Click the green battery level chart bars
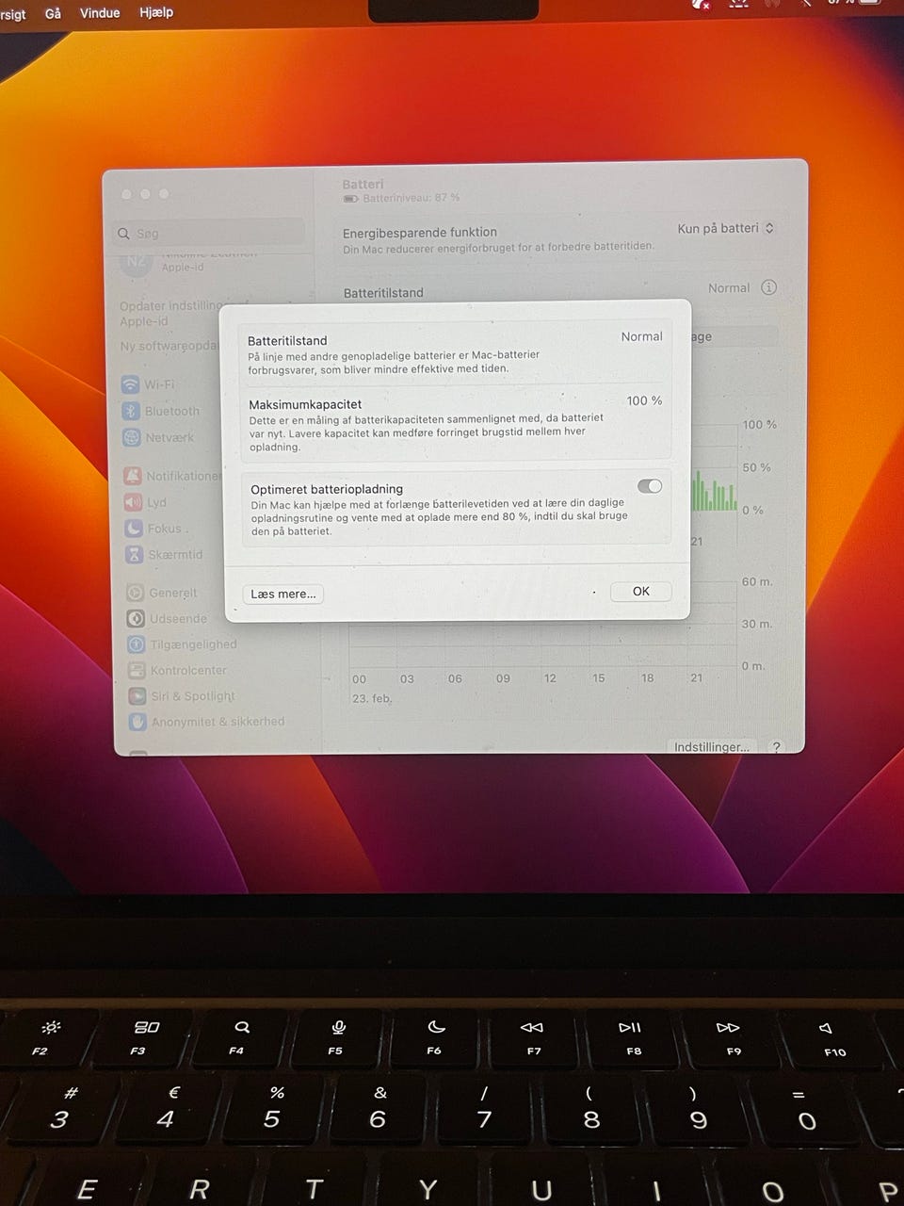Viewport: 904px width, 1206px height. (x=715, y=492)
